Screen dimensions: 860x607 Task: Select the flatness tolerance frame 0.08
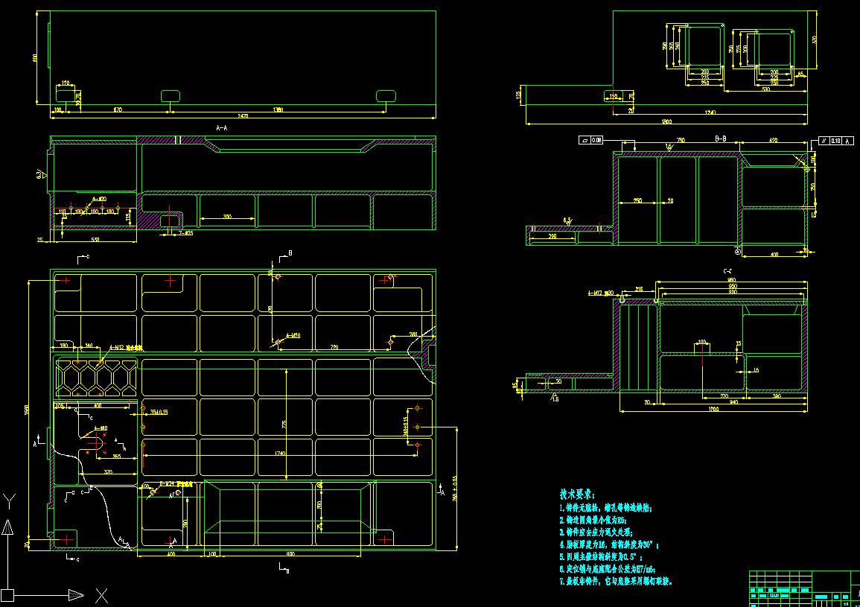point(590,141)
